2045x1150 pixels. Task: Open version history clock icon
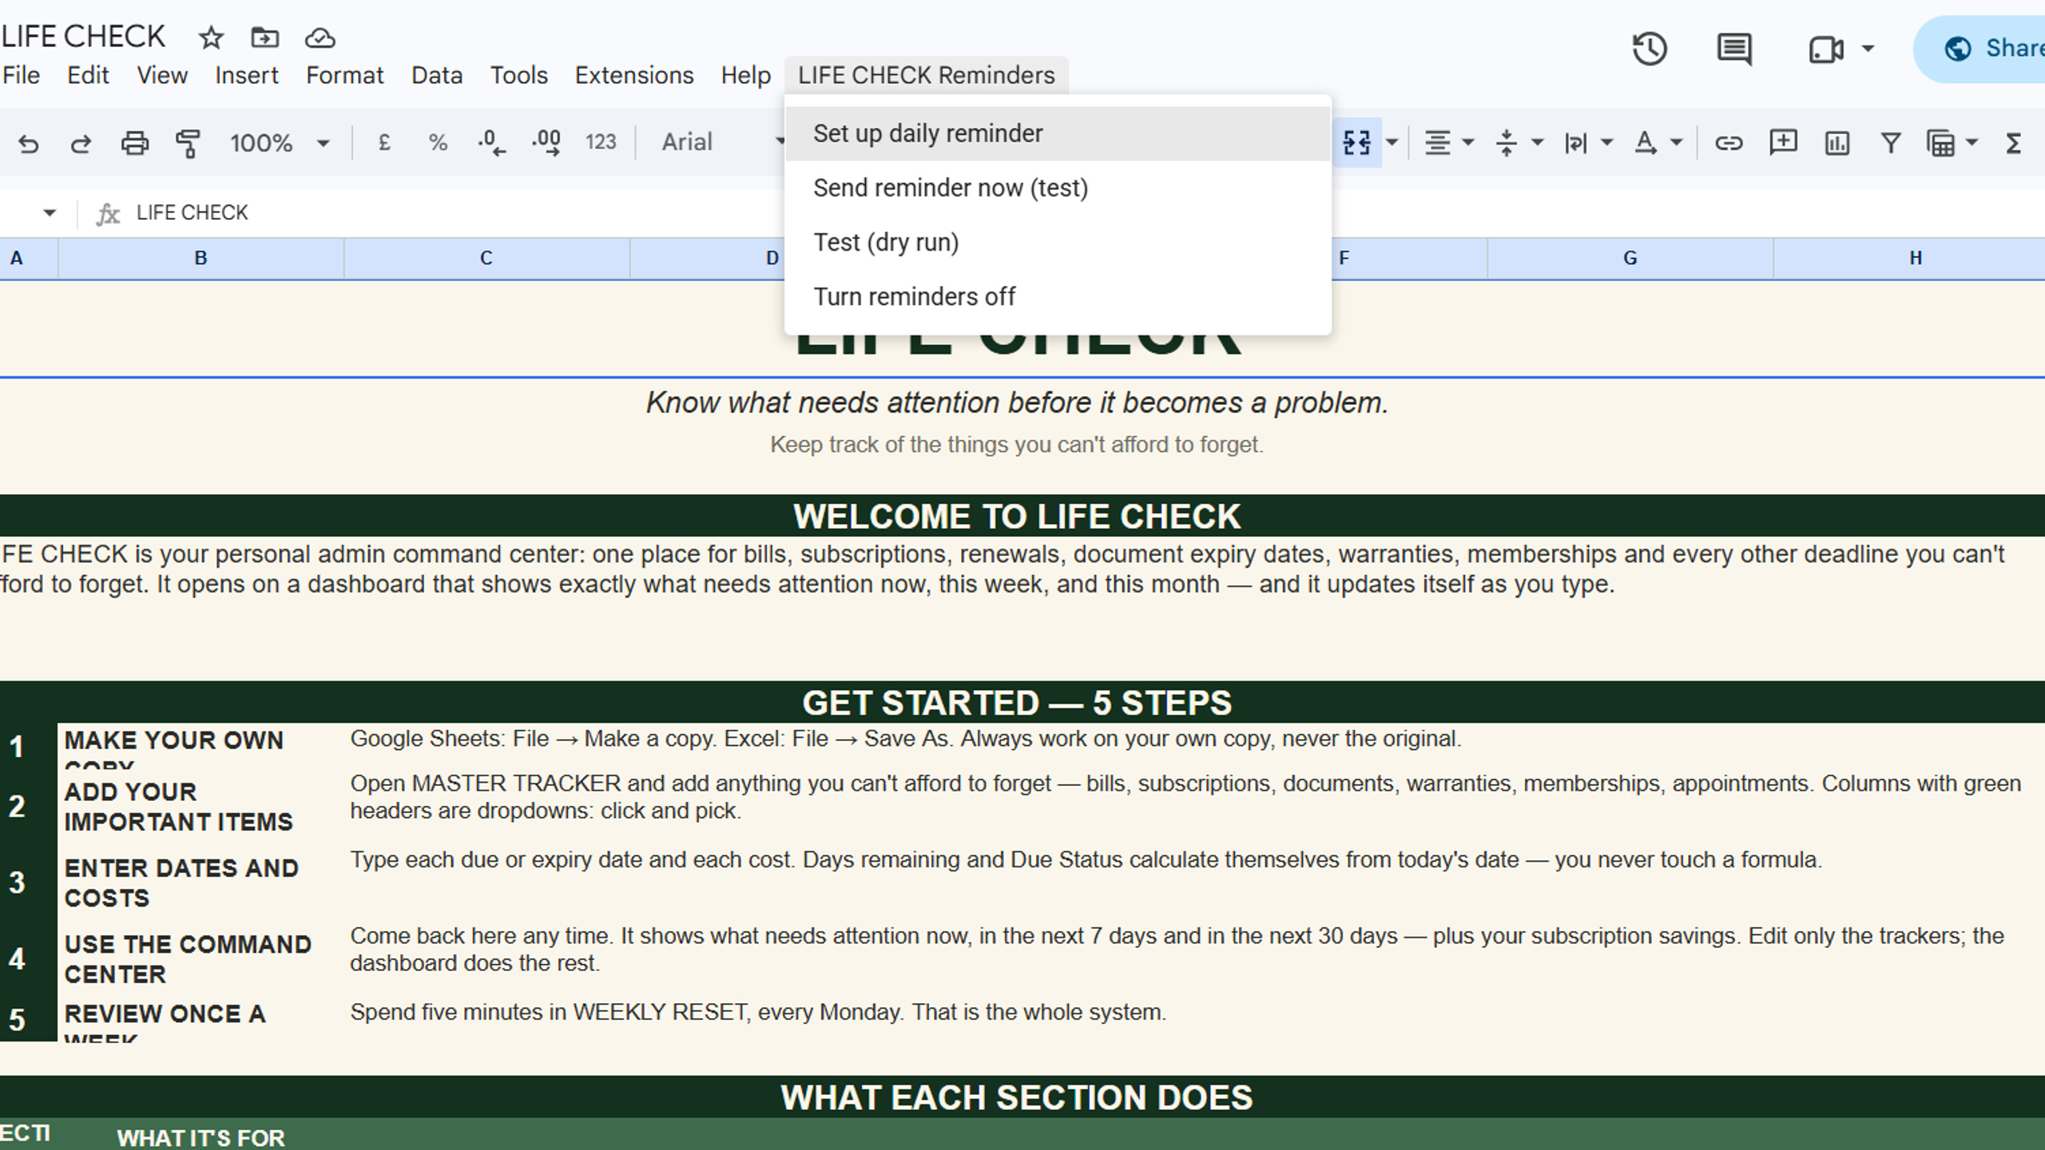click(x=1649, y=49)
